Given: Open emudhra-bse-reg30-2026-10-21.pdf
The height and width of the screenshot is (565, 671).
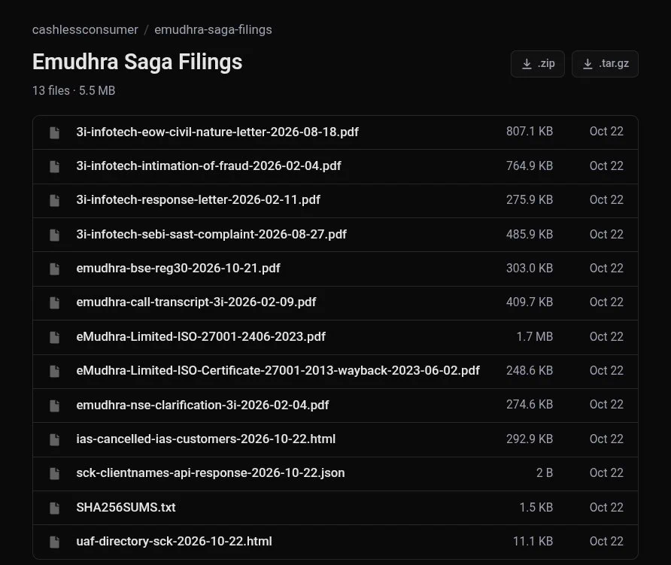Looking at the screenshot, I should coord(178,269).
